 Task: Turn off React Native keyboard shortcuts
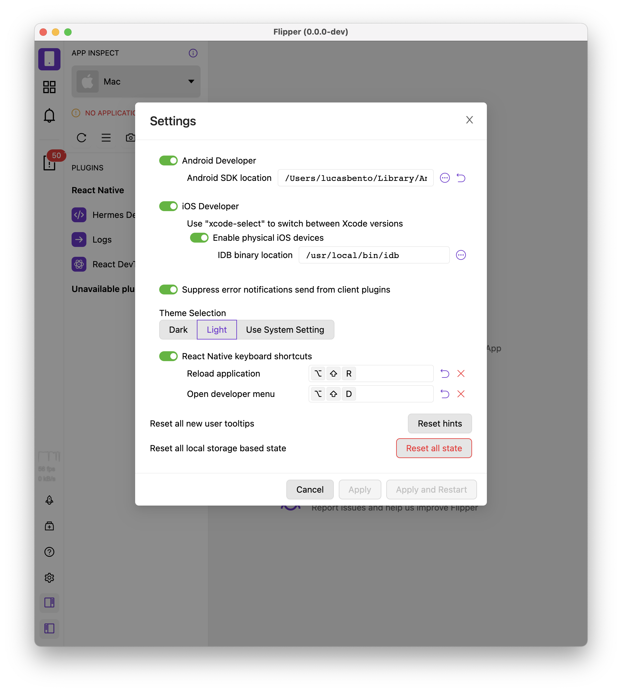[x=168, y=356]
